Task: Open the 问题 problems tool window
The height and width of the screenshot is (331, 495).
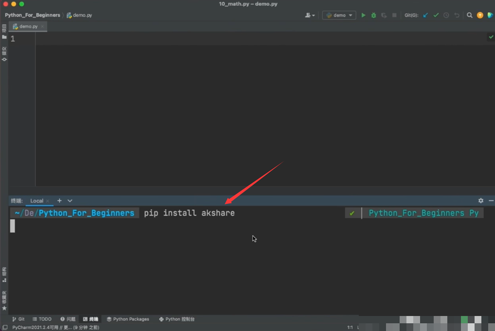Action: point(68,319)
